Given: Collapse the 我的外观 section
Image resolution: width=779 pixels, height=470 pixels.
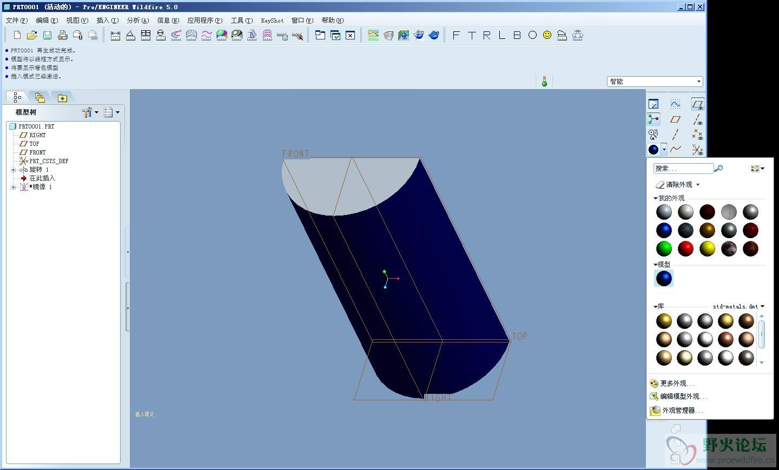Looking at the screenshot, I should coord(656,198).
